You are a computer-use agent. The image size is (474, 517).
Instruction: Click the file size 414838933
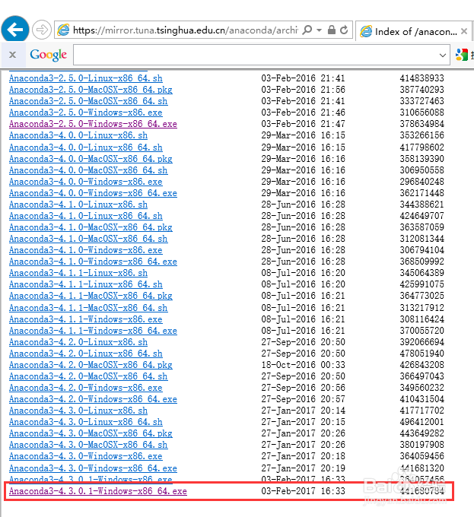(x=422, y=78)
